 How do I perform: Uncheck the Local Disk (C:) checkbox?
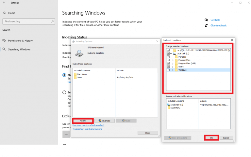click(x=168, y=53)
